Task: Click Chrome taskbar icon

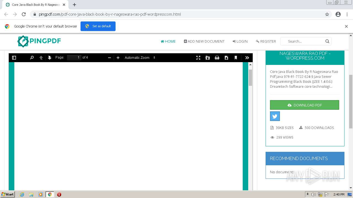Action: tap(50, 194)
